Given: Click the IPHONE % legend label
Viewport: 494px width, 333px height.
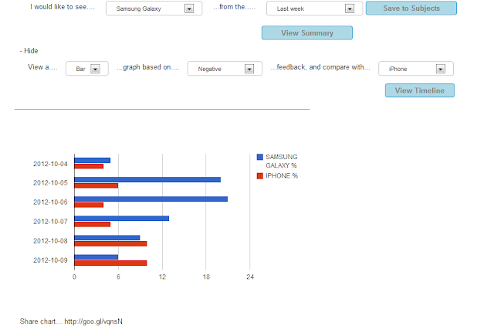Looking at the screenshot, I should pyautogui.click(x=282, y=176).
